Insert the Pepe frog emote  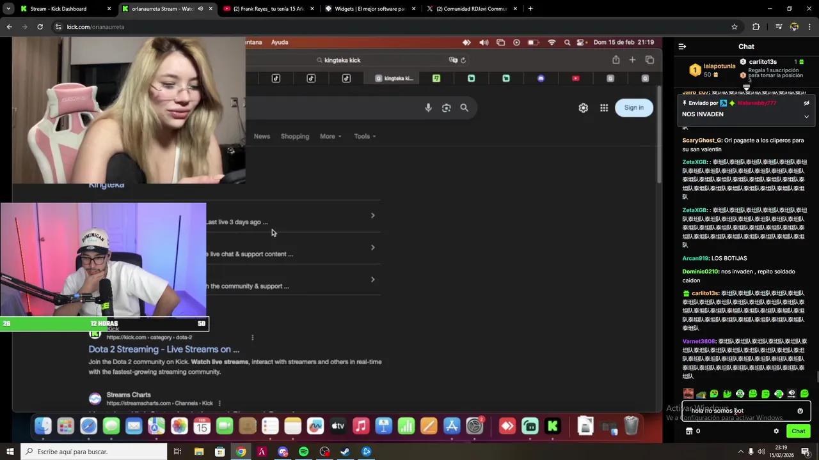[701, 394]
